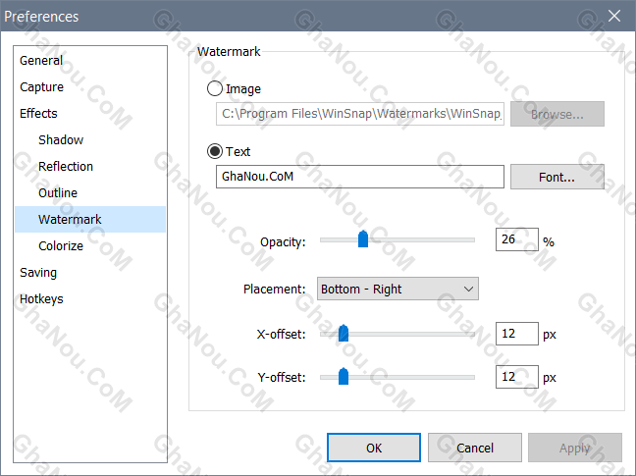Click the Opacity percent value box
The image size is (636, 476).
coord(516,239)
